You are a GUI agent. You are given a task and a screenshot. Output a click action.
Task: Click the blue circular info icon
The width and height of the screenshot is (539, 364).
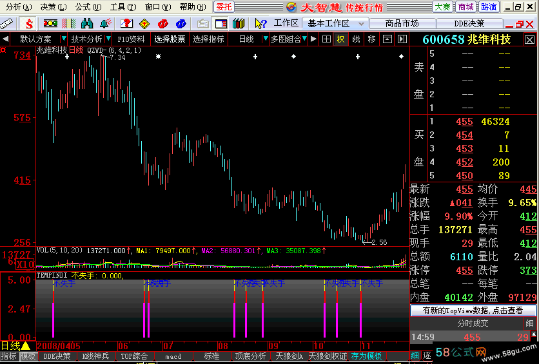click(x=181, y=24)
